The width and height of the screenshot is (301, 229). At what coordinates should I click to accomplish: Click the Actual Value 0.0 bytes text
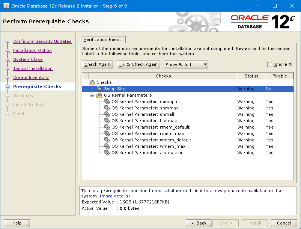point(129,208)
